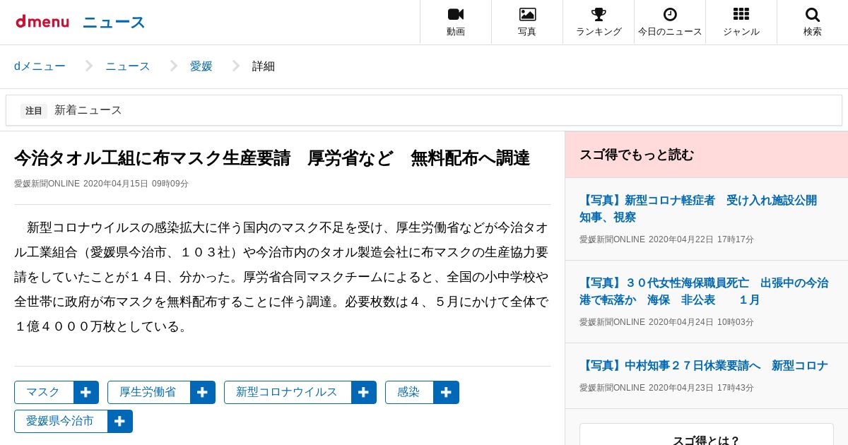Open the ランキング trophy icon
Viewport: 848px width, 445px height.
(599, 14)
